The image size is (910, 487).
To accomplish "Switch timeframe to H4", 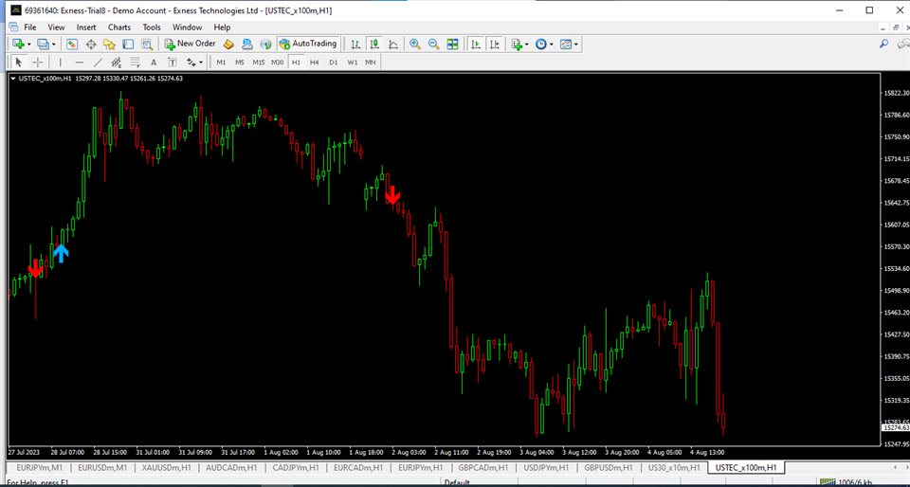I will (314, 62).
